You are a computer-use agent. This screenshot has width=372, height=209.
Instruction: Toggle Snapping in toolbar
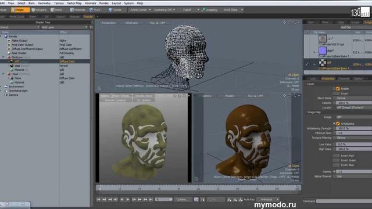click(x=209, y=10)
